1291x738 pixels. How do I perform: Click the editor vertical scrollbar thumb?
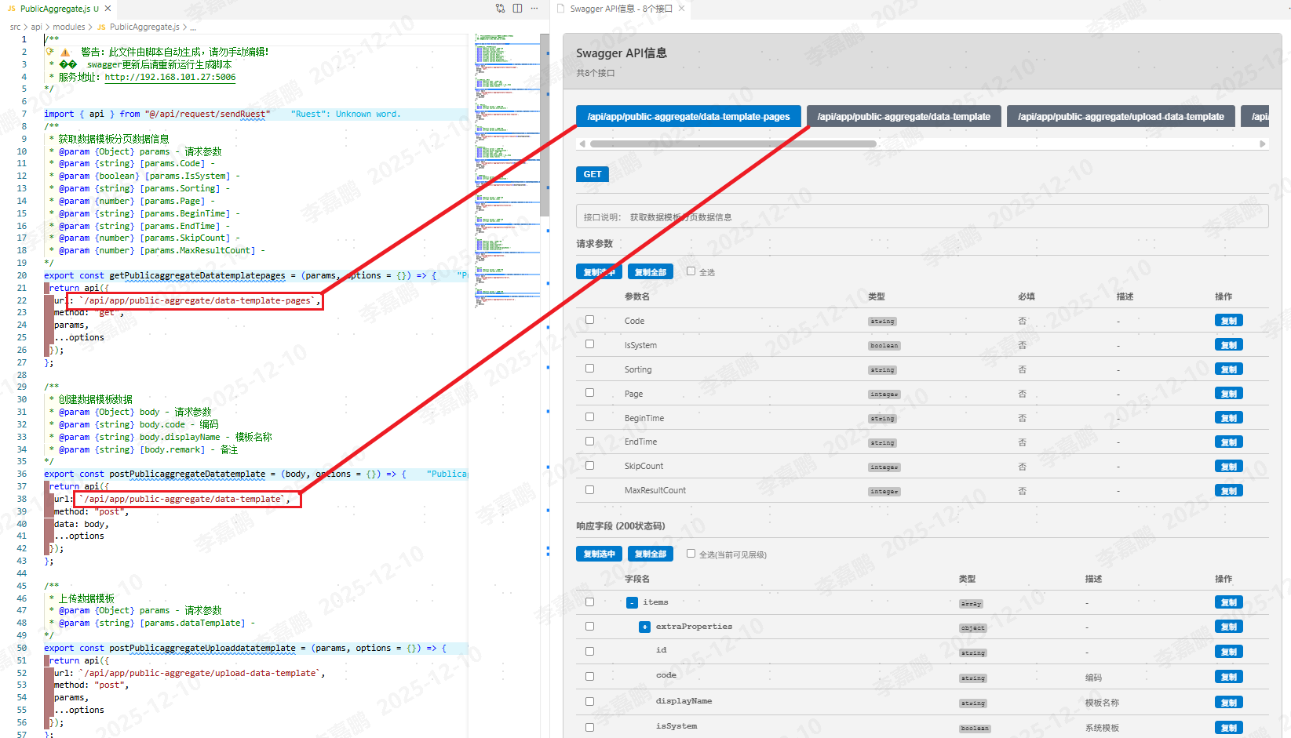545,125
